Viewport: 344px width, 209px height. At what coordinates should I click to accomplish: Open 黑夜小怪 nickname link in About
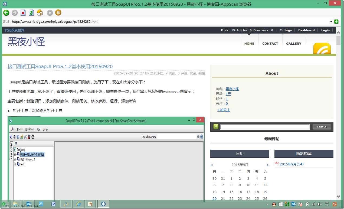coord(232,89)
